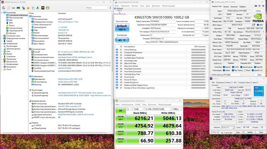Screen dimensions: 267x149
Task: Click the computer configuration icon in AIDA64 toolbar
Action: point(33,8)
